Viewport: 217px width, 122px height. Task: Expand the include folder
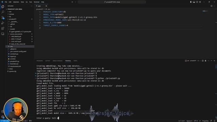[12, 14]
